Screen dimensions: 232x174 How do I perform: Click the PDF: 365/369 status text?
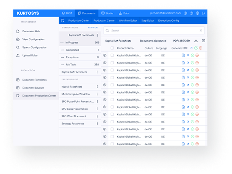[181, 41]
